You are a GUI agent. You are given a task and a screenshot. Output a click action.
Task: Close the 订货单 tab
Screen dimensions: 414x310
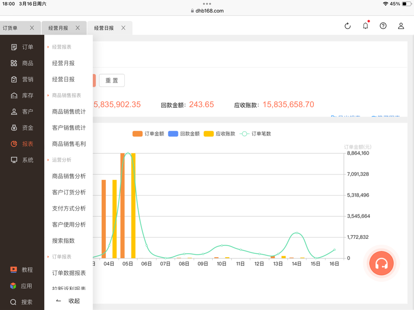32,28
